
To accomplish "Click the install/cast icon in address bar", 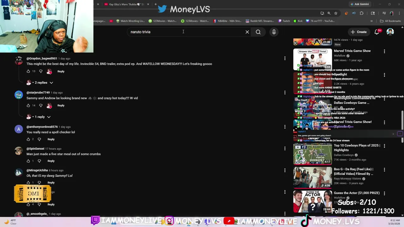I will point(322,13).
